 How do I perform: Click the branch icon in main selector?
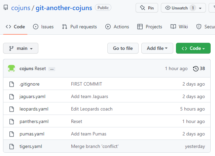tap(11, 48)
